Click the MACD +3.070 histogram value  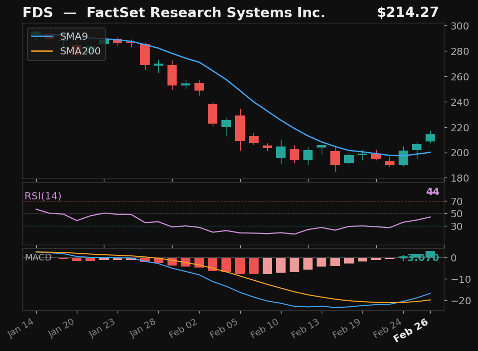(x=419, y=258)
